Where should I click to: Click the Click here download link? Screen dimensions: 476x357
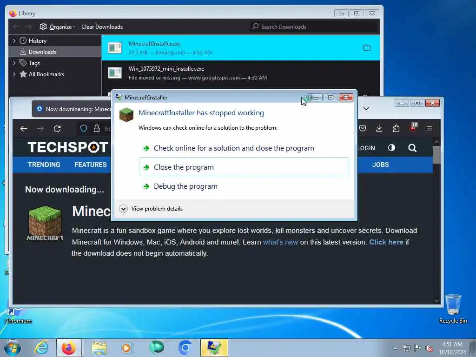386,242
